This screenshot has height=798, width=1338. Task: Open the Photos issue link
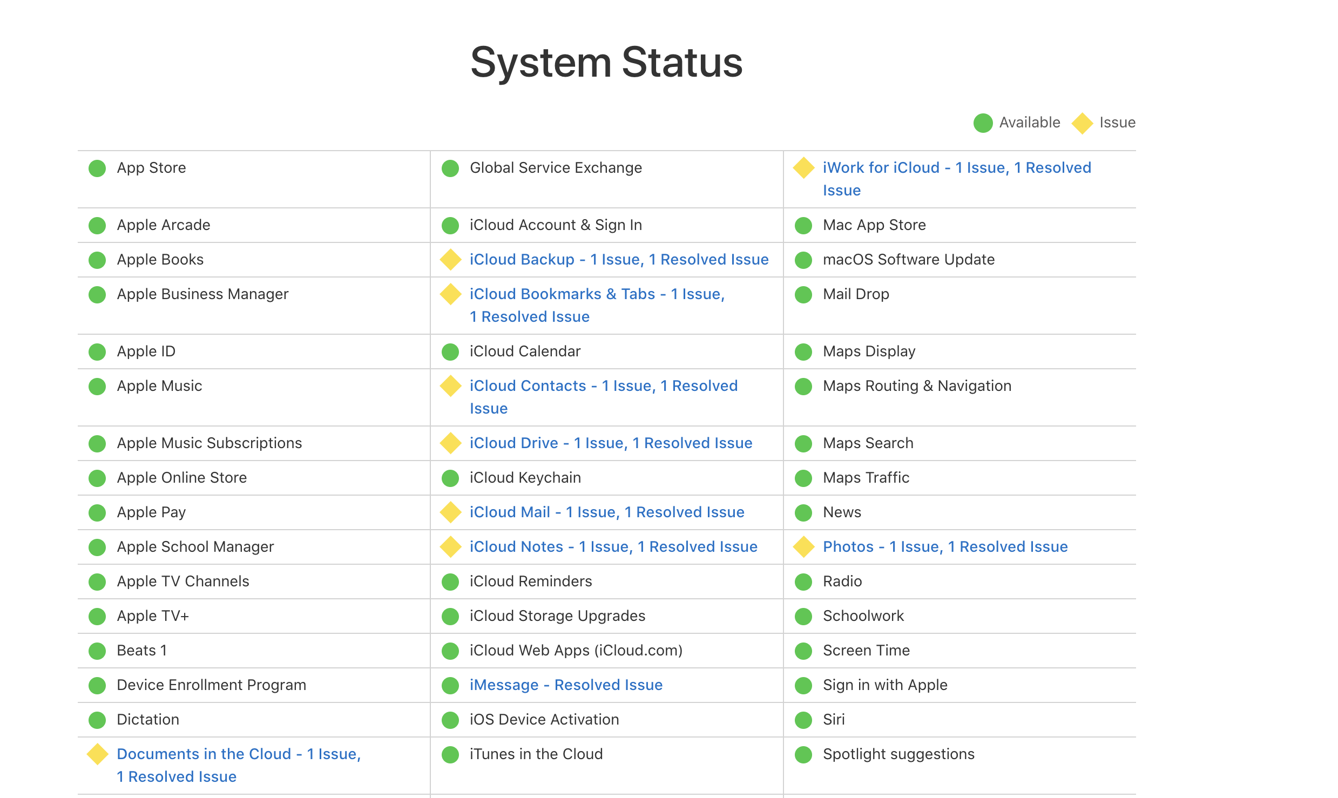[945, 547]
